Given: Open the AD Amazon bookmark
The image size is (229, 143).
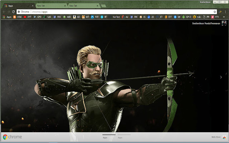Looking at the screenshot, I should [77, 17].
